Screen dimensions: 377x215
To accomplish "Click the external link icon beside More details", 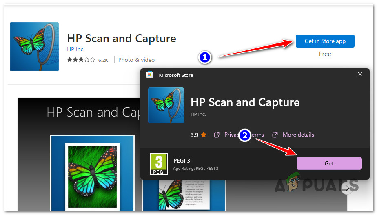I will click(x=275, y=135).
